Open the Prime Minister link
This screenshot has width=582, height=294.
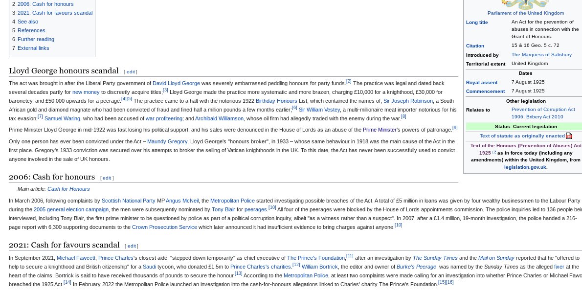tap(380, 130)
